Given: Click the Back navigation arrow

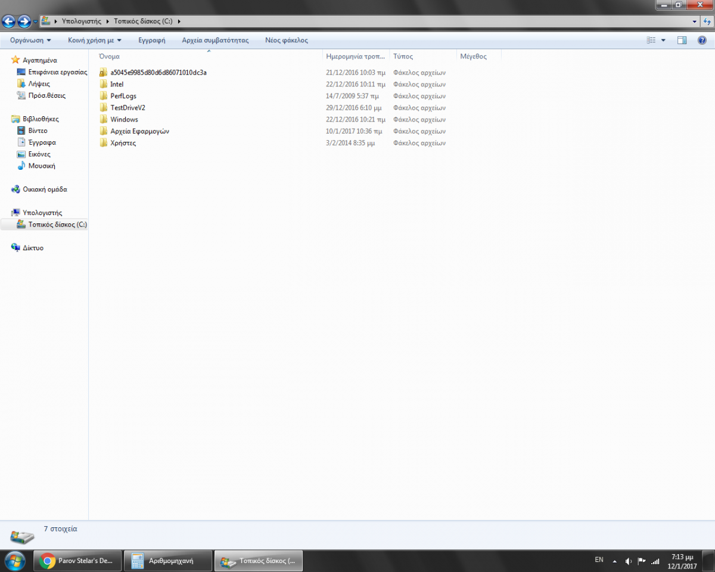Looking at the screenshot, I should click(8, 22).
